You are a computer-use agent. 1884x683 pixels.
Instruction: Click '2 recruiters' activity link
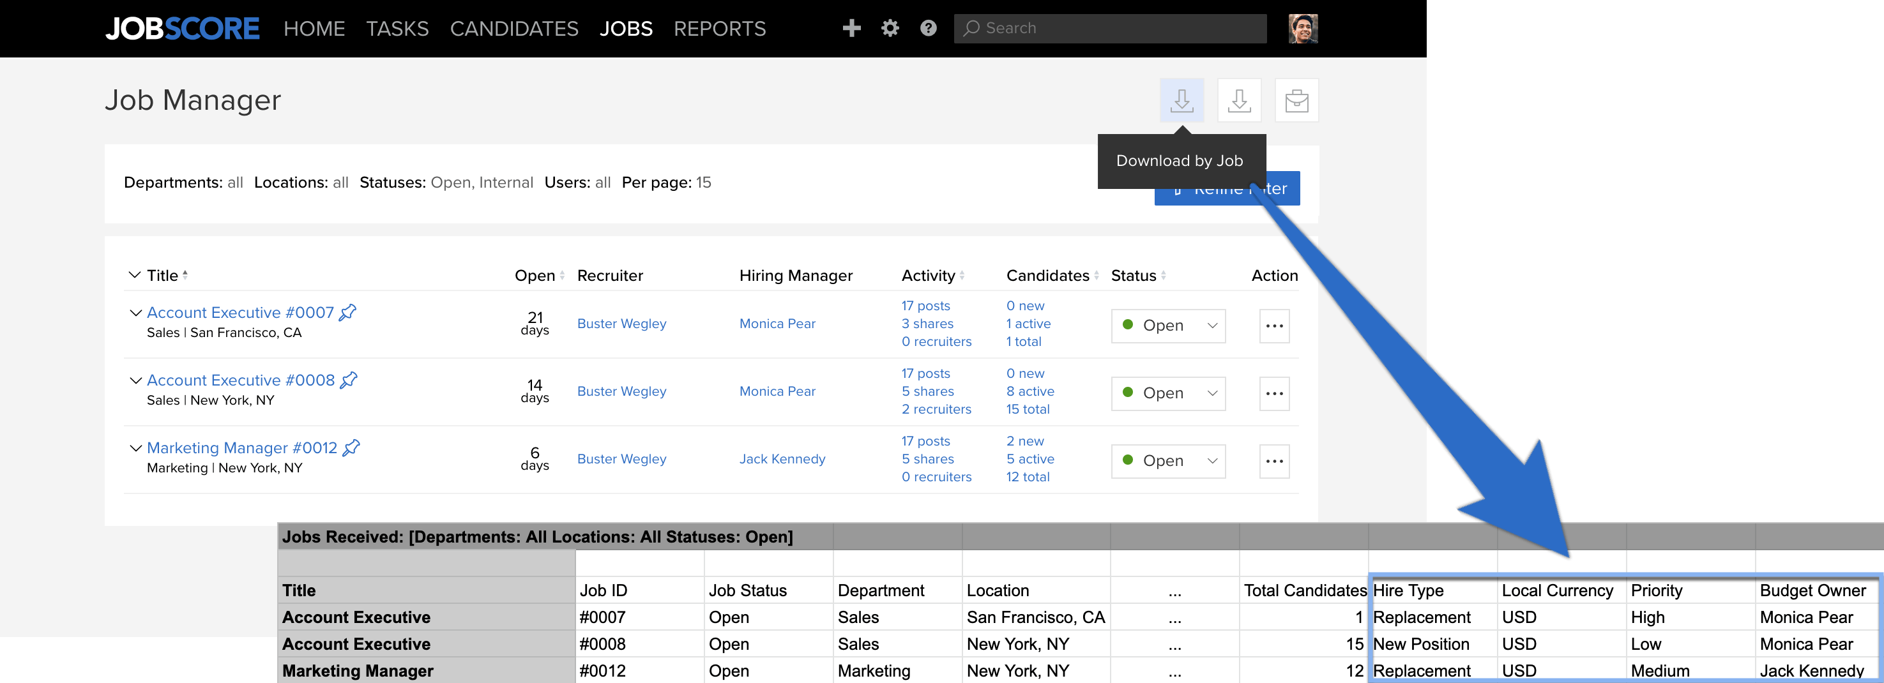pos(936,409)
